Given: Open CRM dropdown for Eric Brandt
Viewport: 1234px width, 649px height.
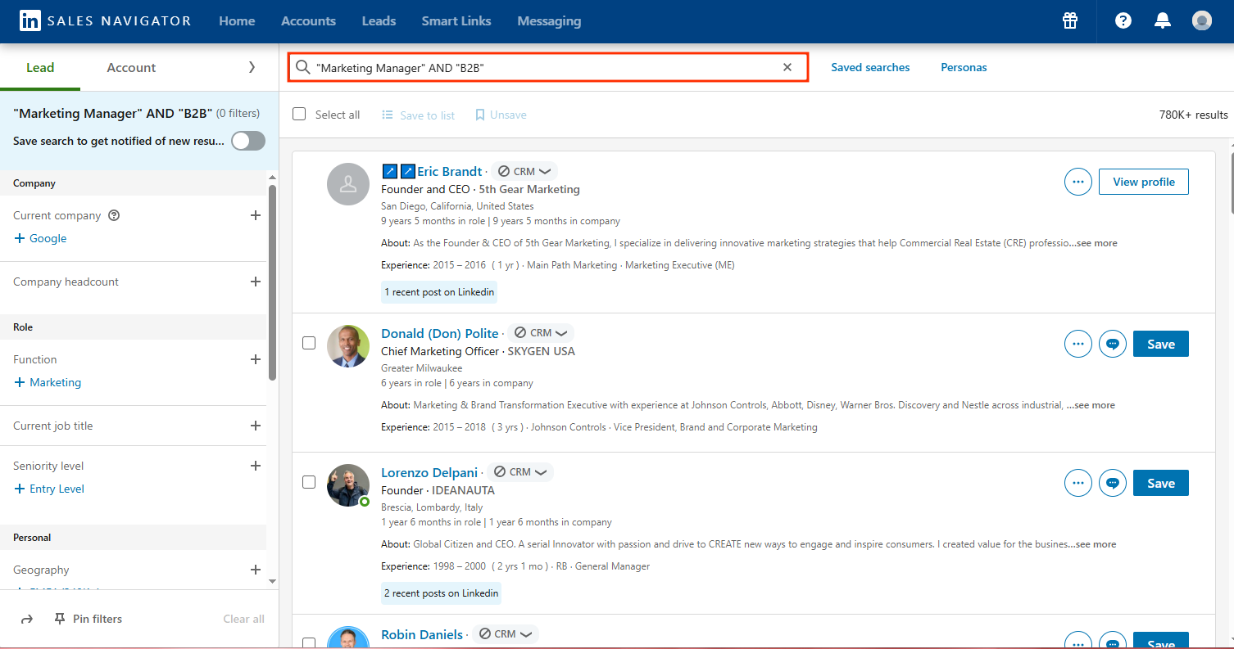Looking at the screenshot, I should click(524, 171).
